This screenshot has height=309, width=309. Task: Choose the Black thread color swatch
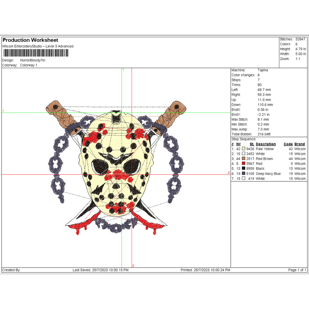tap(243, 169)
